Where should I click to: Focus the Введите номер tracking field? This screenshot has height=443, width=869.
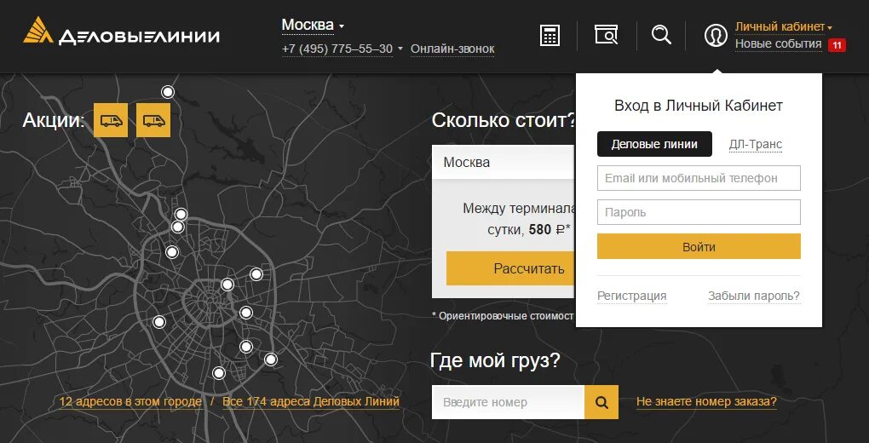pyautogui.click(x=509, y=402)
